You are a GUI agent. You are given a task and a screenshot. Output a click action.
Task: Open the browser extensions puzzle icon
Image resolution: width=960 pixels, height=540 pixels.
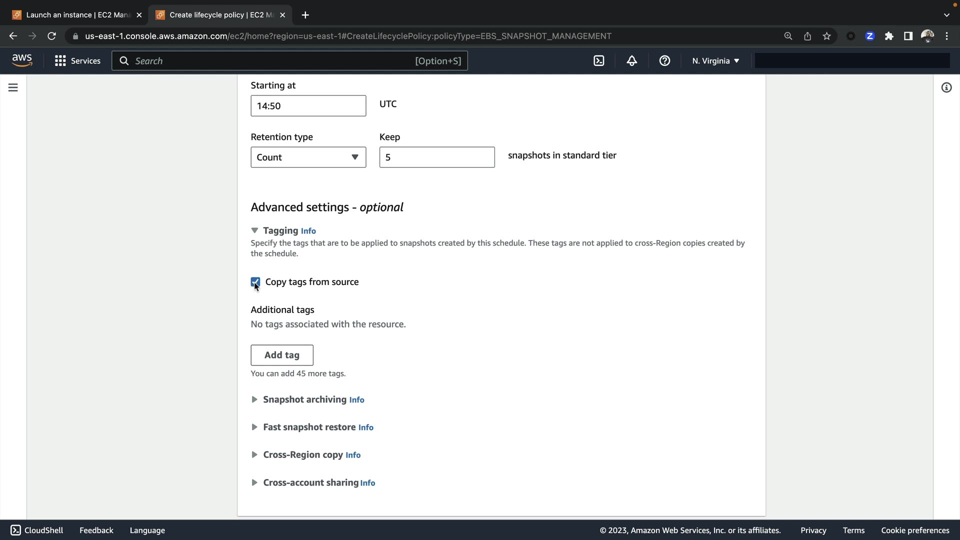point(889,36)
